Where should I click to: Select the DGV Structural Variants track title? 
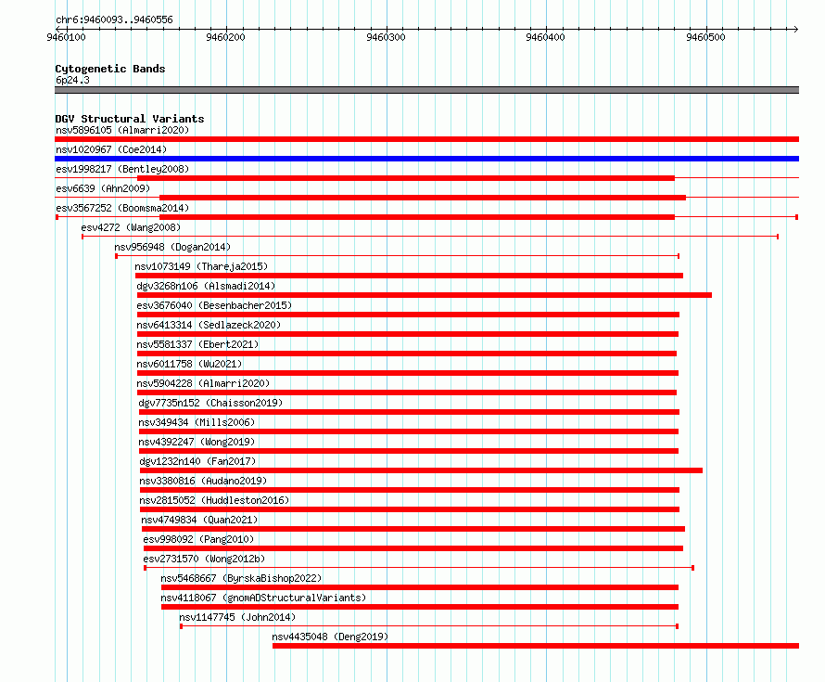(130, 119)
